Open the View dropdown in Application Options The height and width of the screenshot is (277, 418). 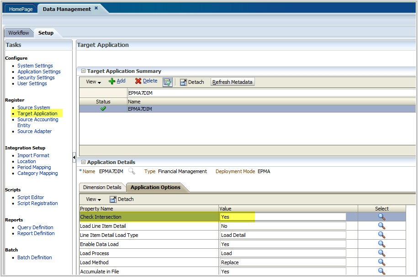pos(93,199)
